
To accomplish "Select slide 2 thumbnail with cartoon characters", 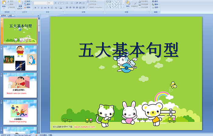I will (x=20, y=58).
